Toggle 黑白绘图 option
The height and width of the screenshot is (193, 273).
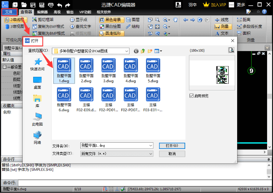pyautogui.click(x=110, y=27)
